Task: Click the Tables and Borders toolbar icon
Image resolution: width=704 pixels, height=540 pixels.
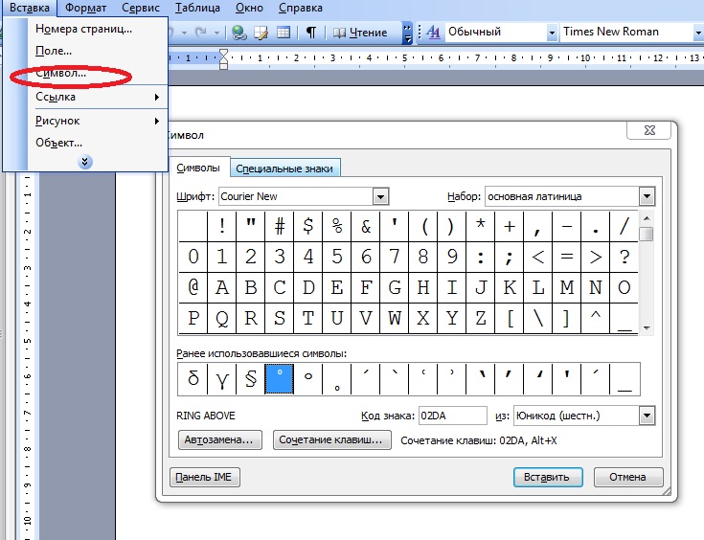Action: (261, 33)
